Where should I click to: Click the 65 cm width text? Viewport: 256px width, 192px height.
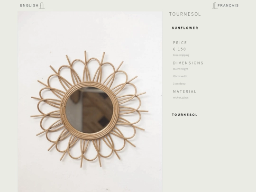180,76
